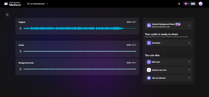Image resolution: width=209 pixels, height=97 pixels.
Task: Click the purple download arrow icon
Action: 149,43
